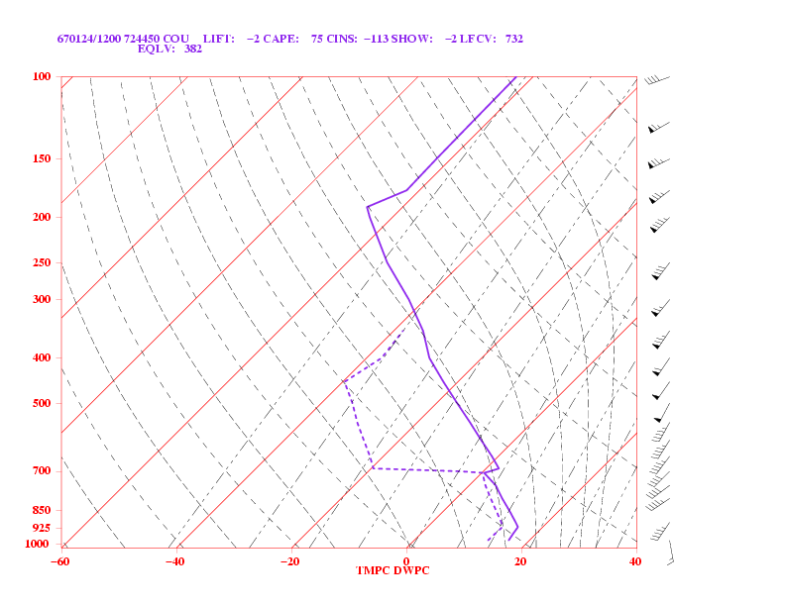
Task: Click the LIFT: label in the header
Action: 218,39
